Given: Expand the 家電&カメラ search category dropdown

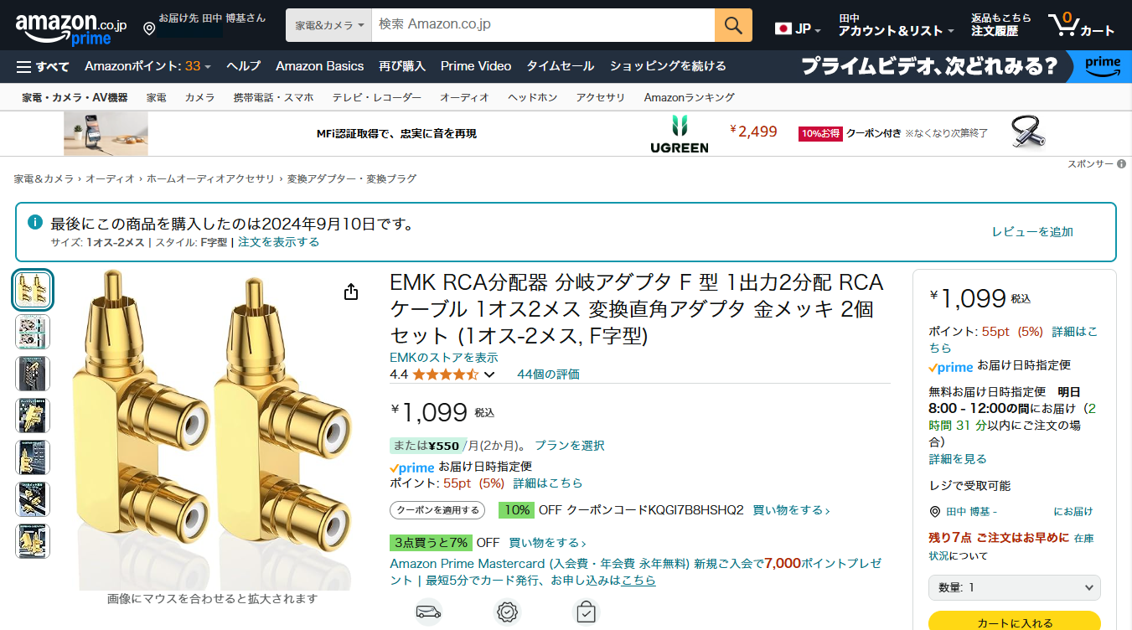Looking at the screenshot, I should pos(330,25).
